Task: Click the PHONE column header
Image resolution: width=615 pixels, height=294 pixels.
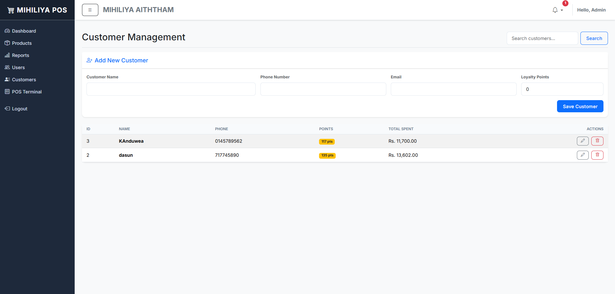Action: 222,129
